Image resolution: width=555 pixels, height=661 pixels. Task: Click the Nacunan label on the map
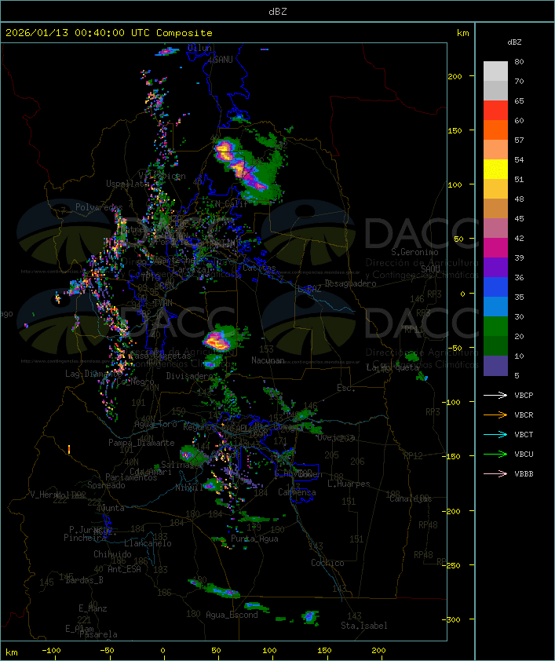pos(268,360)
